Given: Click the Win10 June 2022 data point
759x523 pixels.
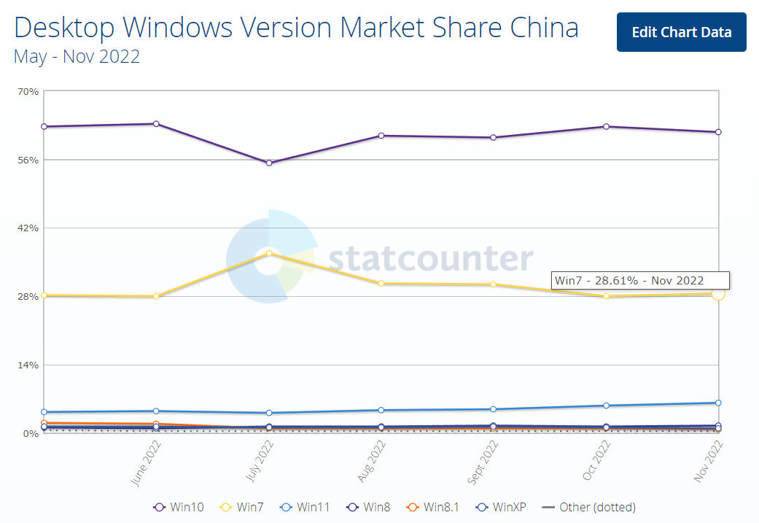Looking at the screenshot, I should (156, 124).
